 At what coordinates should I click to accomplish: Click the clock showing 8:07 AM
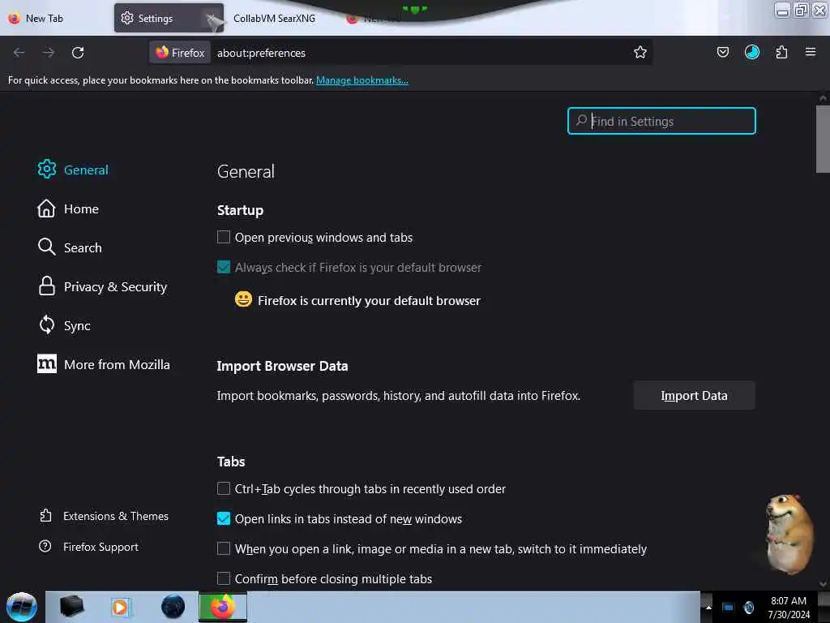pos(788,601)
